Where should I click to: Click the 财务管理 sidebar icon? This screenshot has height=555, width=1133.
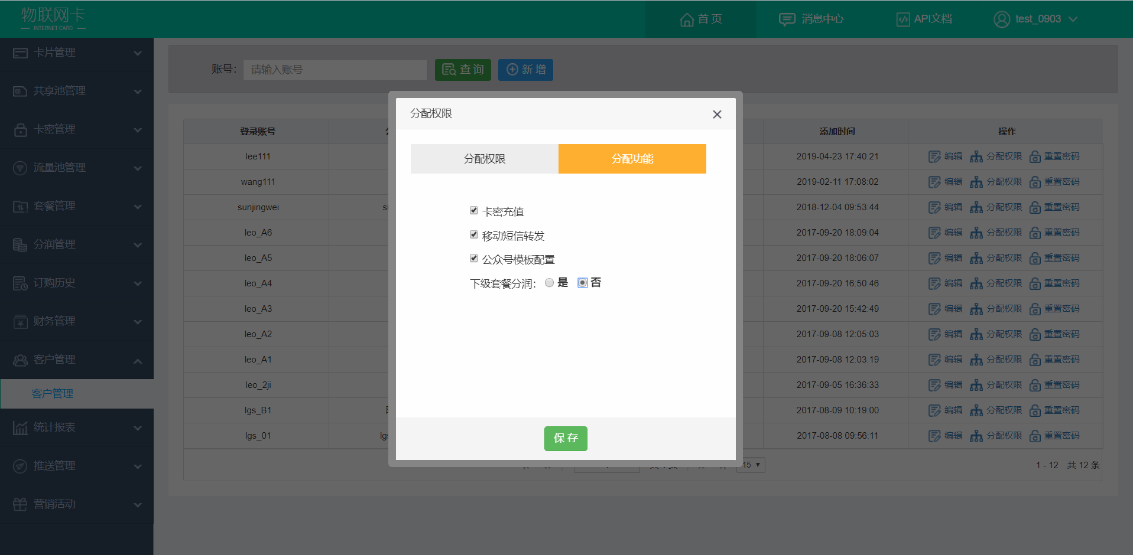(20, 322)
